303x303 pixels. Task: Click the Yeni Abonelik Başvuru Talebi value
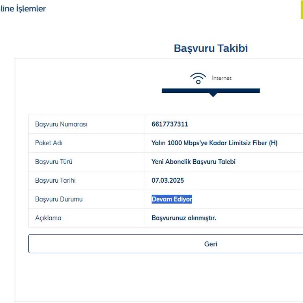[x=193, y=162]
